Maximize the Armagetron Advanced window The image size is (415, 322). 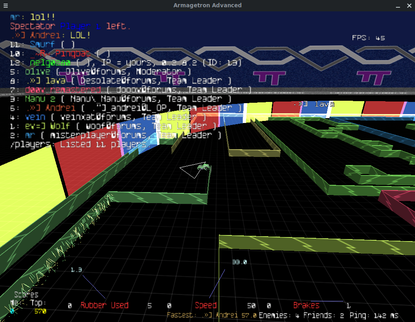click(397, 5)
